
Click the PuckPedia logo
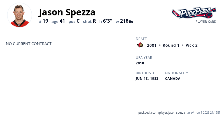tap(194, 13)
